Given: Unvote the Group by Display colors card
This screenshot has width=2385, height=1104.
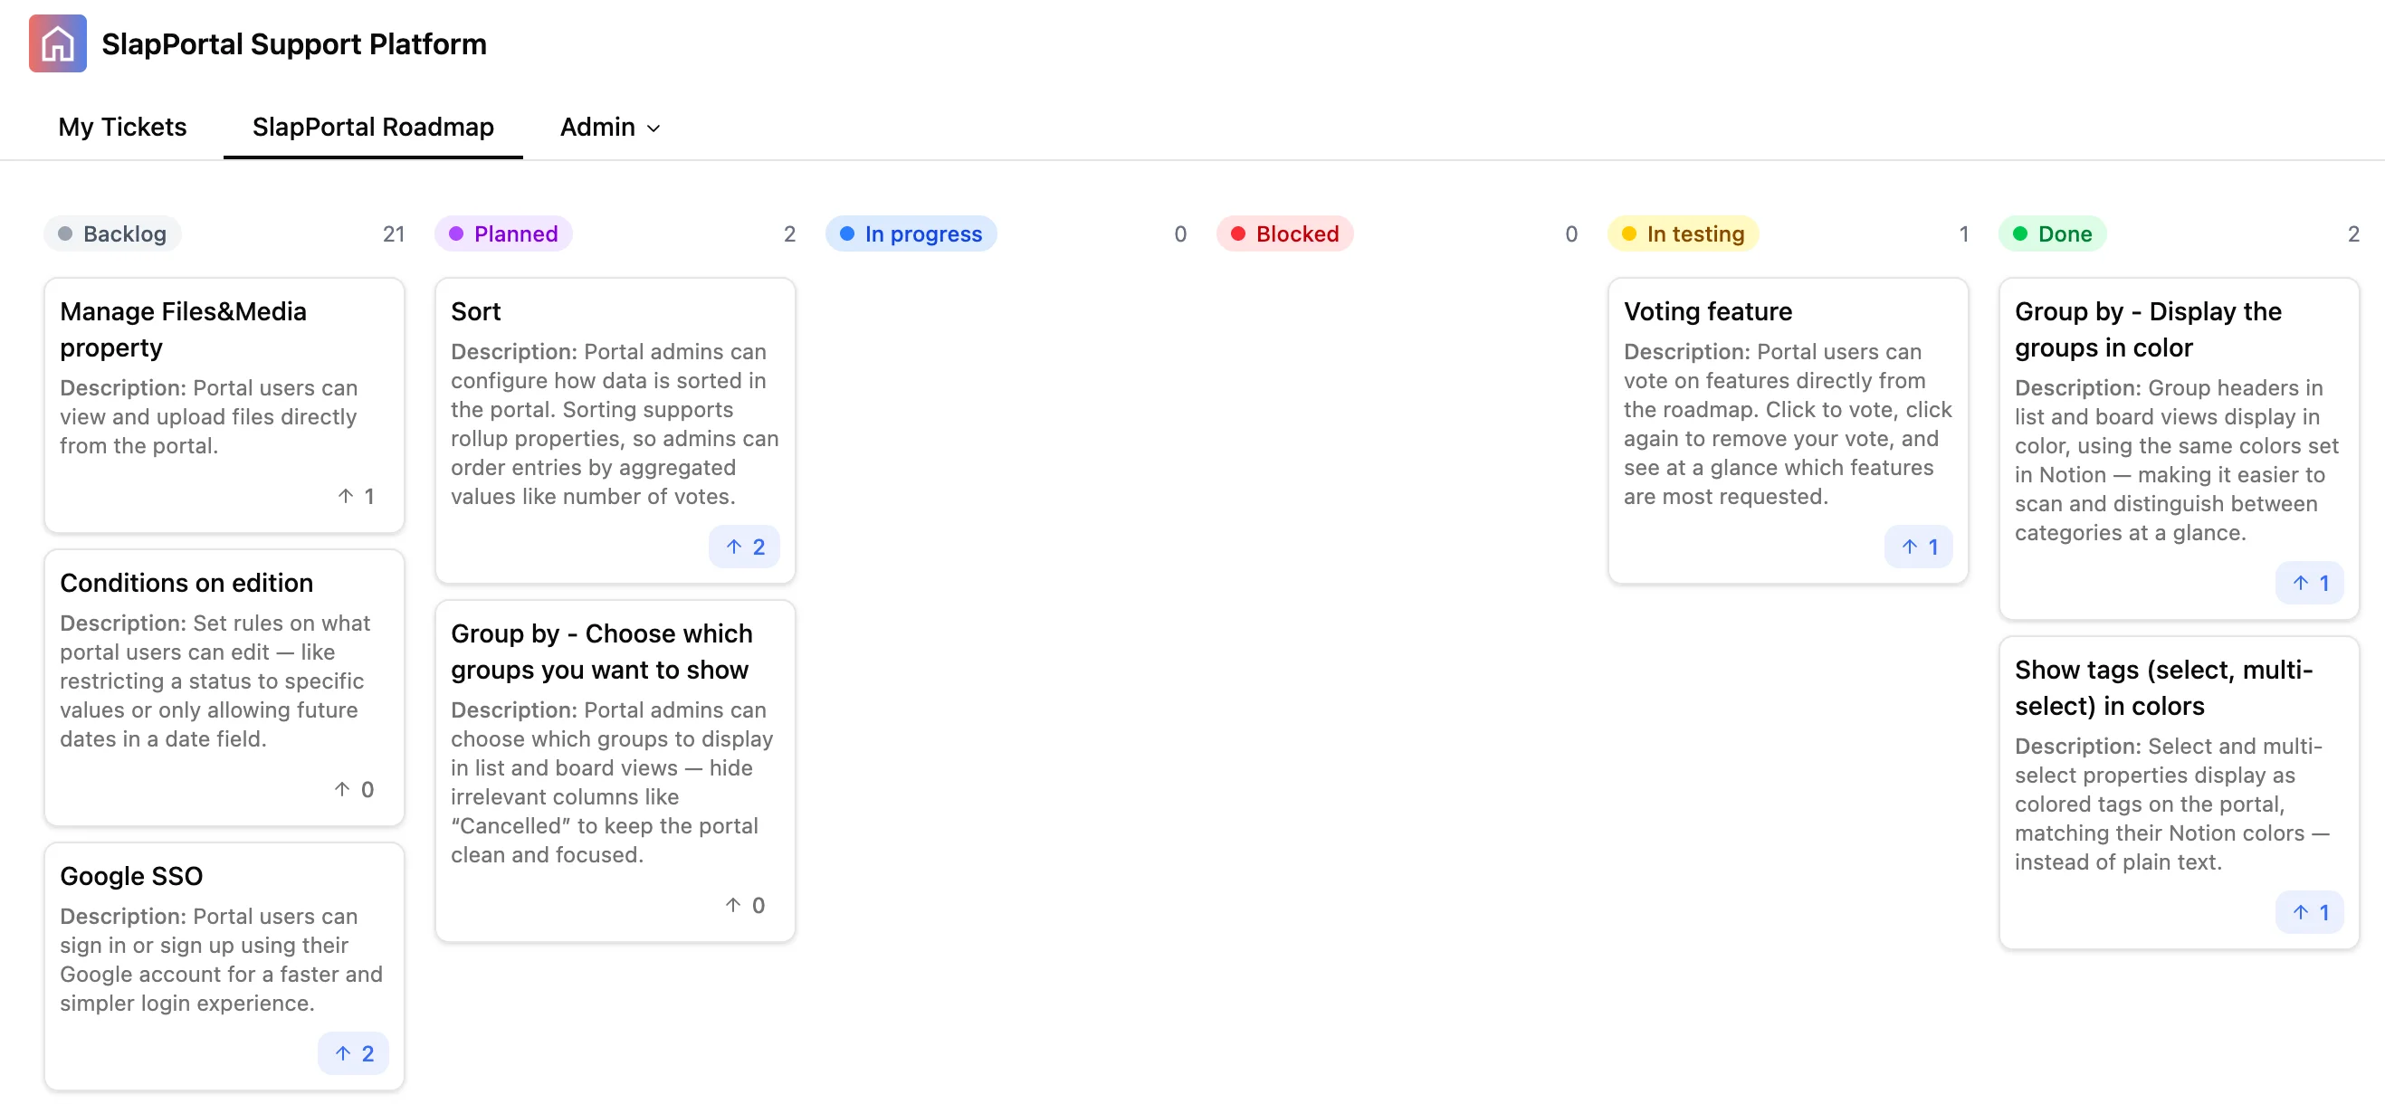Looking at the screenshot, I should pos(2309,583).
